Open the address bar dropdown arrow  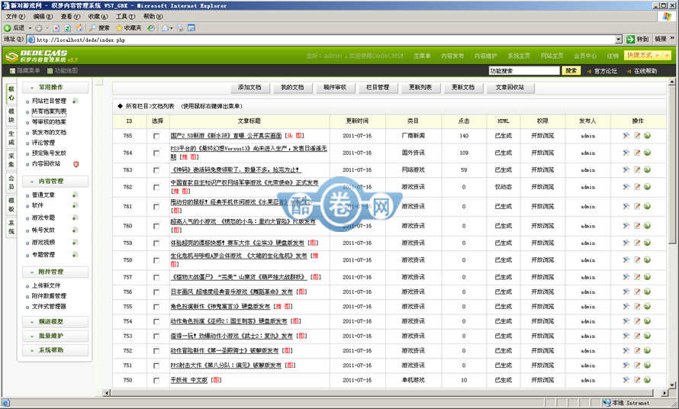pos(619,40)
